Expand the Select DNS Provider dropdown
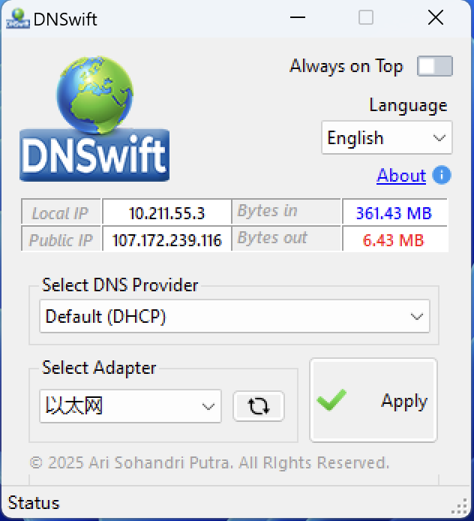474x521 pixels. tap(235, 316)
